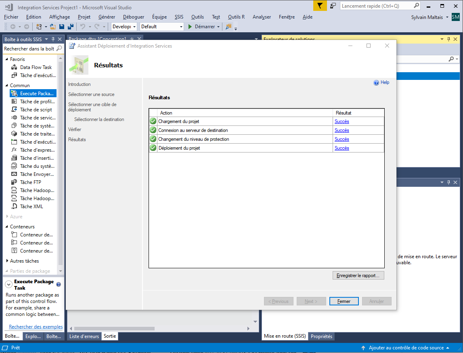Expand the Autres tâches group
Image resolution: width=463 pixels, height=353 pixels.
tap(7, 261)
